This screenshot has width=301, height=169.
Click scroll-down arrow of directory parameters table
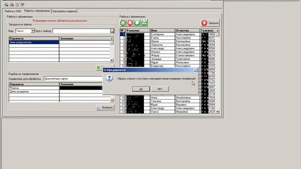click(112, 100)
